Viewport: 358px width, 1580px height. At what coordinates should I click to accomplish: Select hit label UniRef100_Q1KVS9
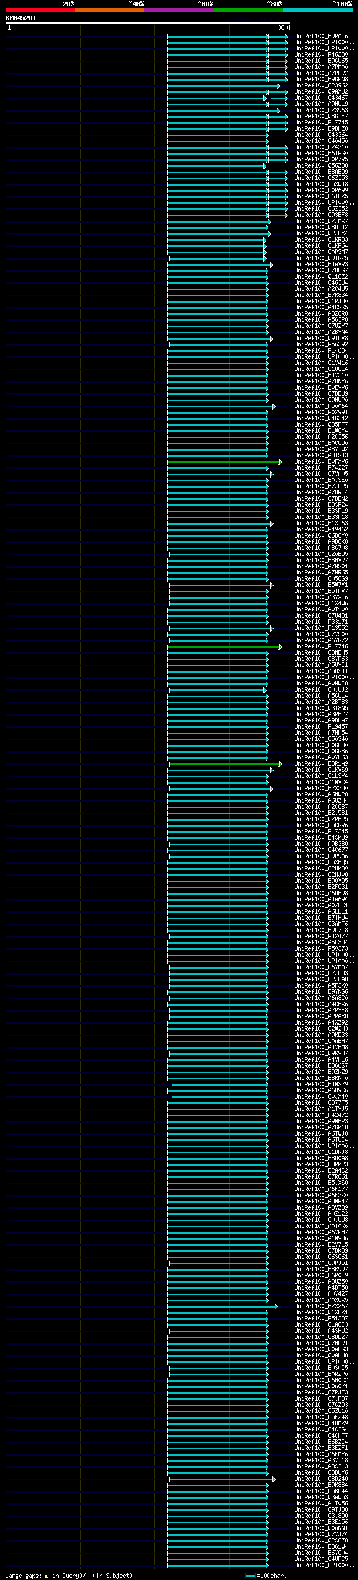tap(321, 770)
